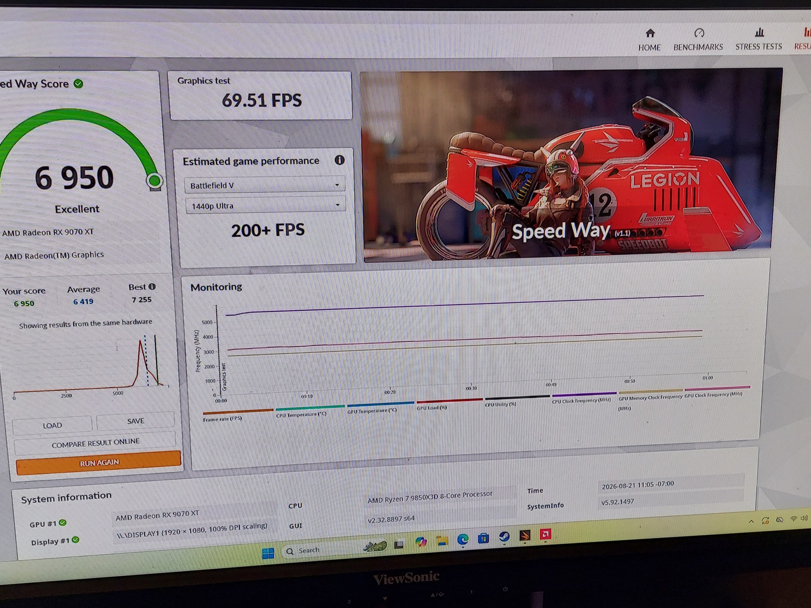Switch to the STRESS TESTS tab
The width and height of the screenshot is (811, 608).
(x=758, y=39)
